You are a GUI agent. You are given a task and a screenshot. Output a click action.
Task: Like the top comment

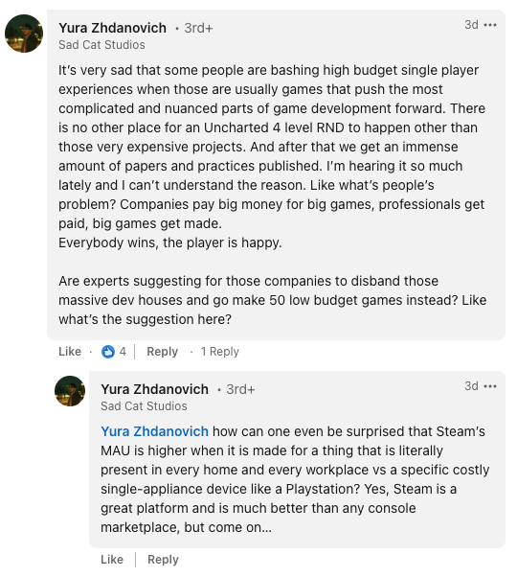coord(70,352)
